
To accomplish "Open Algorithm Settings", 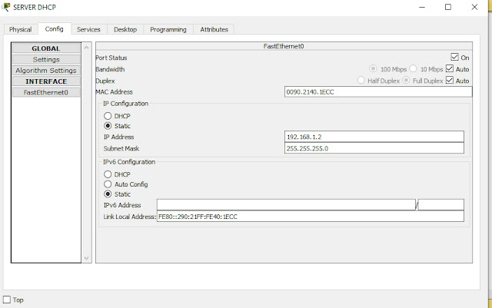I will pyautogui.click(x=46, y=70).
